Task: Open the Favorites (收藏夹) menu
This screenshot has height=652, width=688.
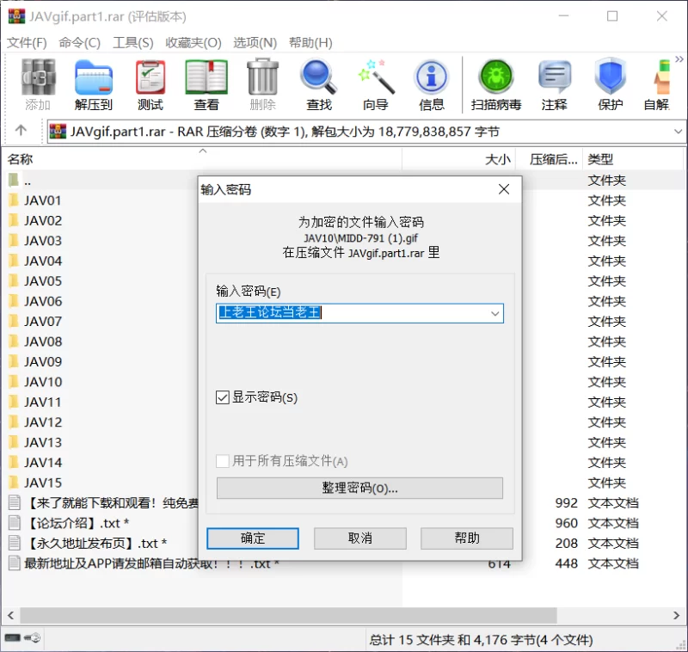Action: click(193, 42)
